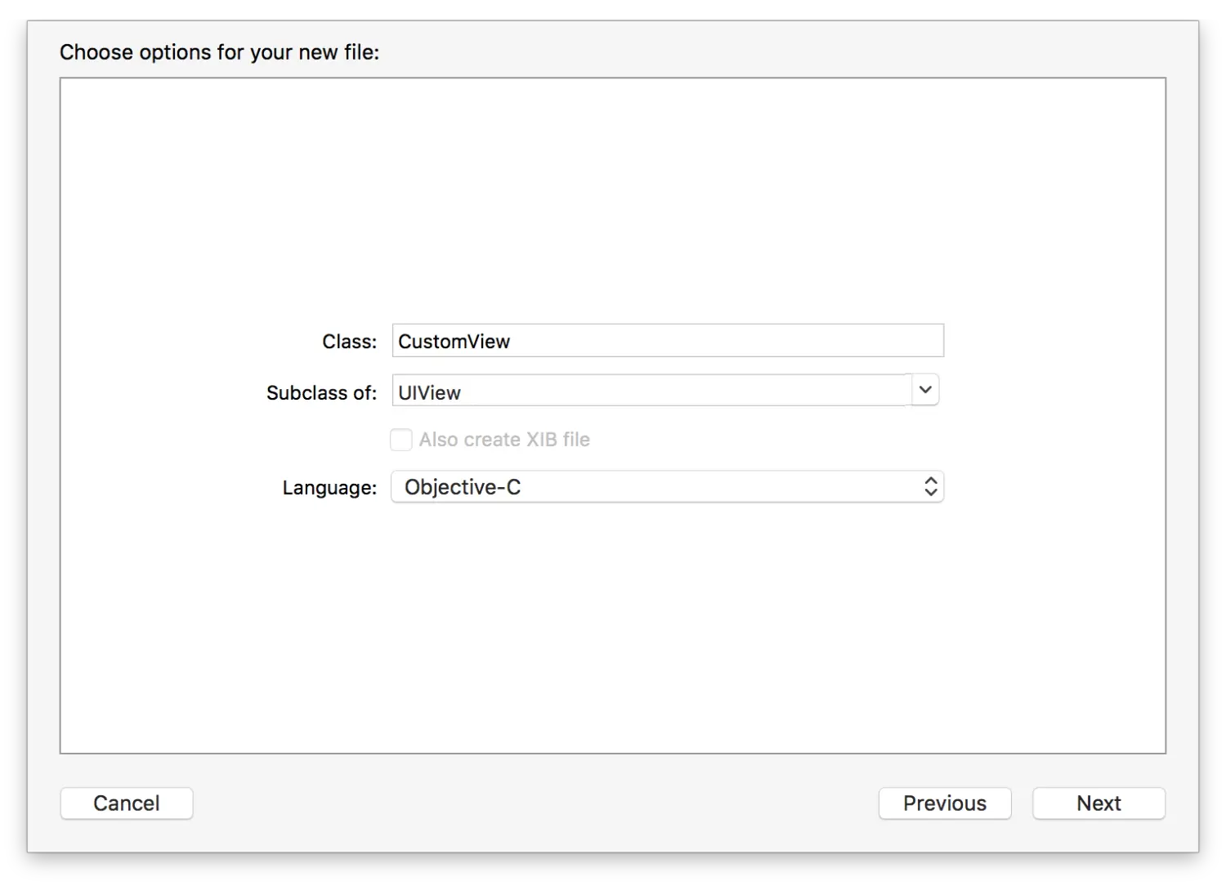Select the 'Subclass of:' label

322,393
